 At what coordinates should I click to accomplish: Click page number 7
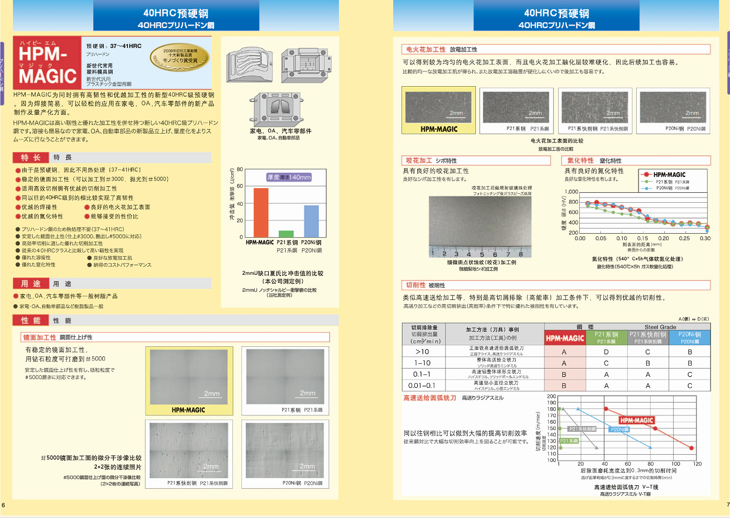pyautogui.click(x=728, y=505)
